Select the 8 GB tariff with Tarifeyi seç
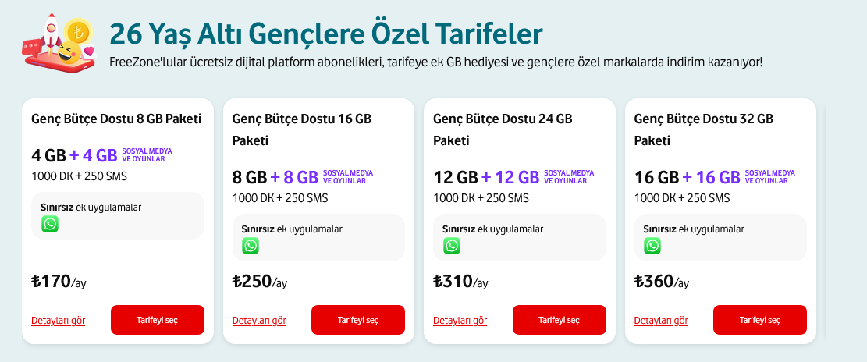The height and width of the screenshot is (362, 867). [158, 321]
